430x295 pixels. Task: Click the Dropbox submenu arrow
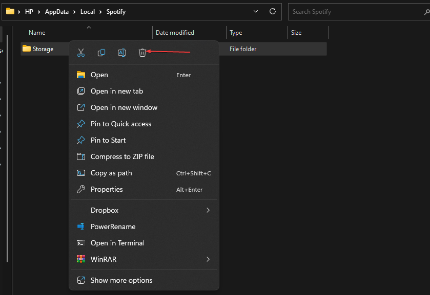pyautogui.click(x=208, y=210)
